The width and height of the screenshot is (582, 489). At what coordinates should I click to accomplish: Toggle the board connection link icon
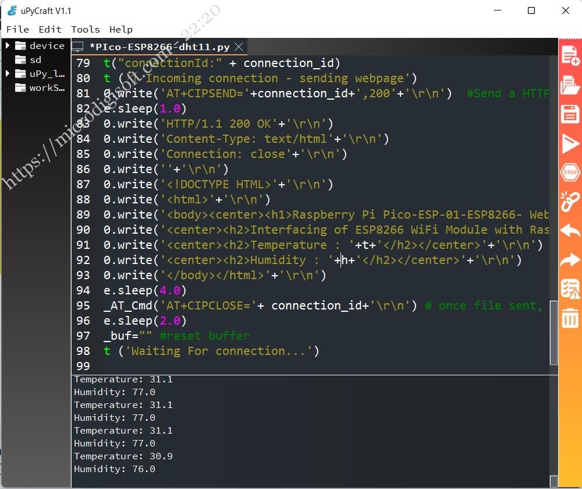click(569, 201)
